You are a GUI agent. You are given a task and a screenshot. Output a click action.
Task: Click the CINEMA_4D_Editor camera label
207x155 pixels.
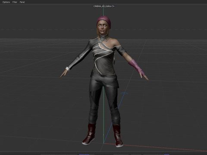pyautogui.click(x=103, y=6)
